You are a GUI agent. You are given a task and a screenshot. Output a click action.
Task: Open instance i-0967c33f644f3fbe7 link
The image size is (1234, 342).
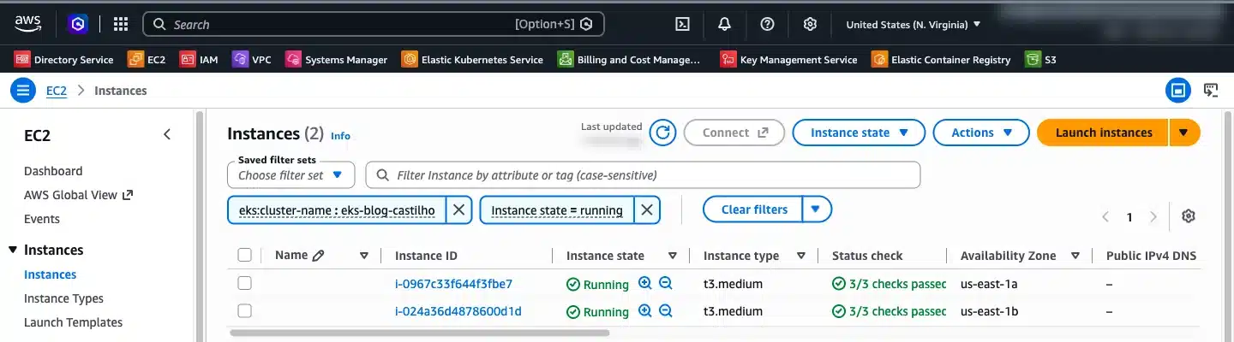click(453, 284)
